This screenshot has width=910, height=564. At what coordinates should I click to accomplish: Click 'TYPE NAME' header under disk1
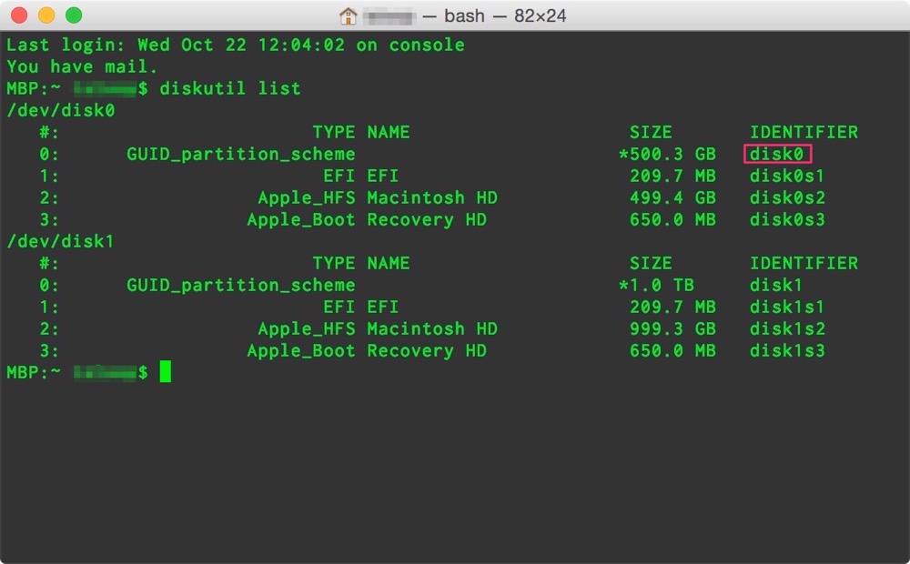361,264
